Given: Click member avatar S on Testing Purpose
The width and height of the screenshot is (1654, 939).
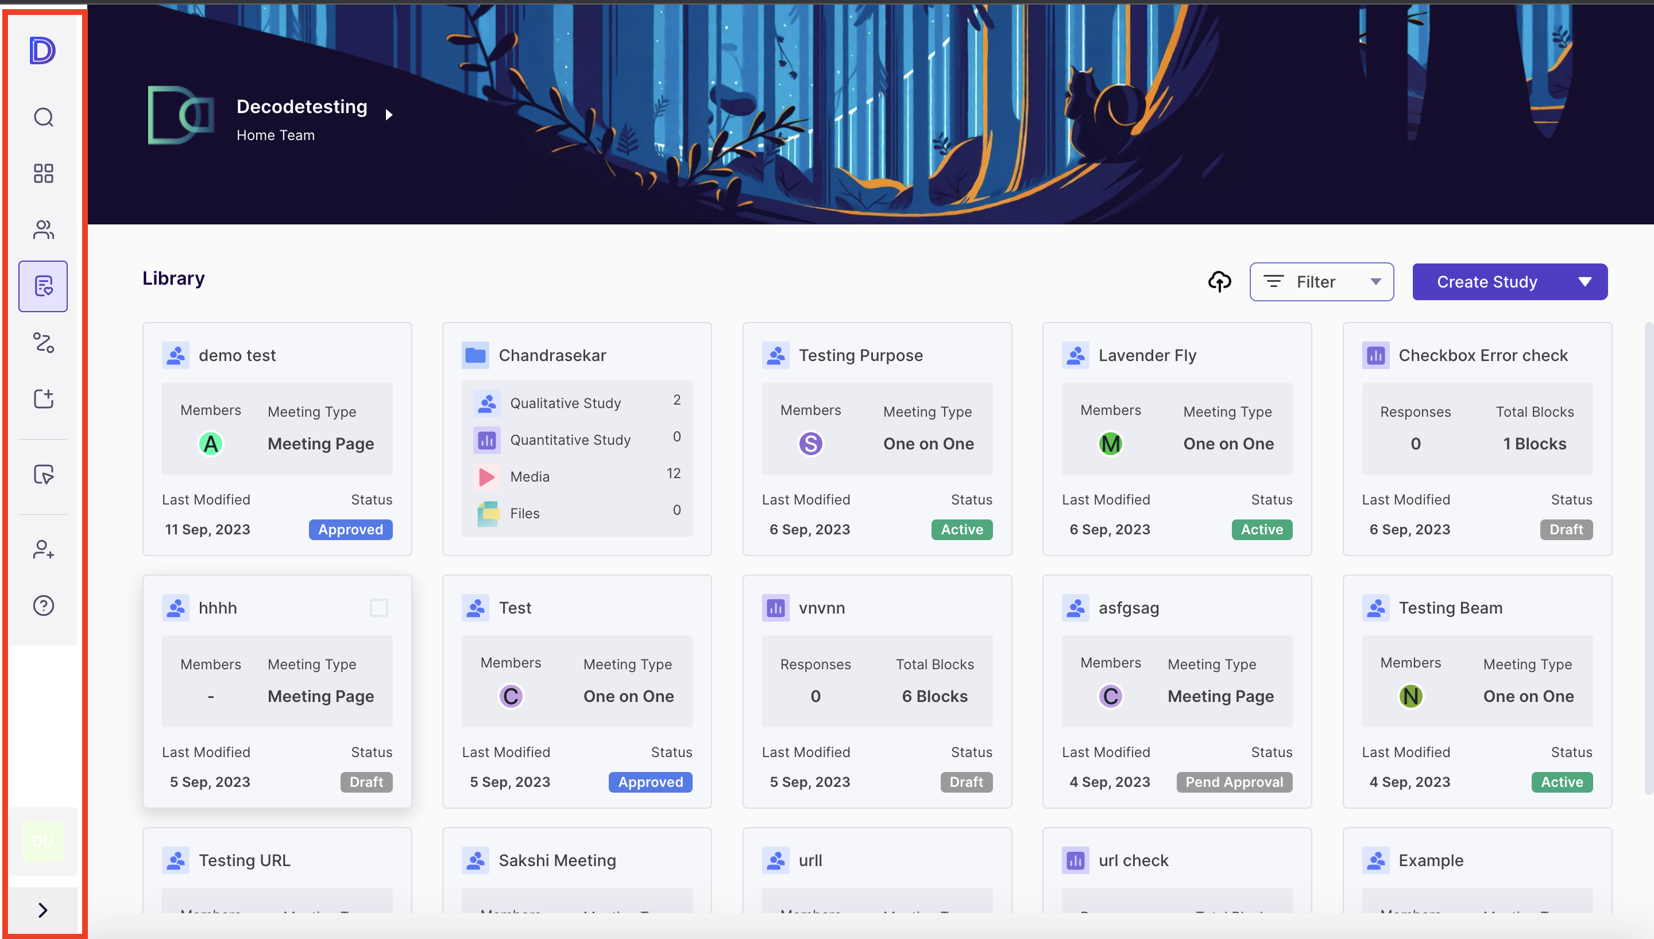Looking at the screenshot, I should (x=810, y=444).
